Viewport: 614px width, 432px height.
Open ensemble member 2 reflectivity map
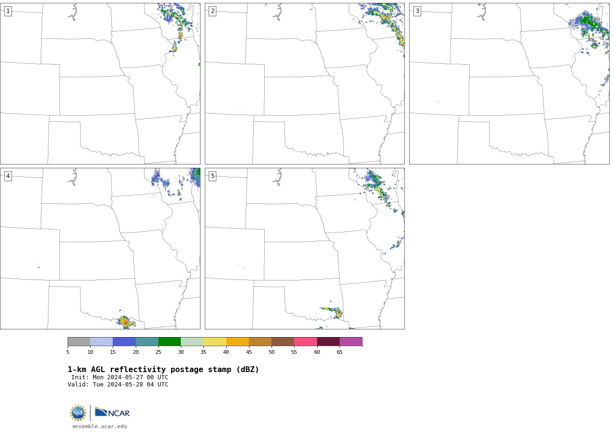[305, 83]
